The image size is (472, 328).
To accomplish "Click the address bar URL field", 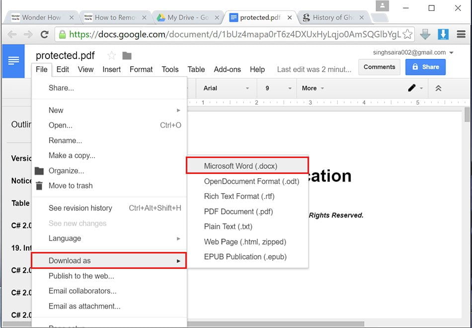I will click(235, 35).
